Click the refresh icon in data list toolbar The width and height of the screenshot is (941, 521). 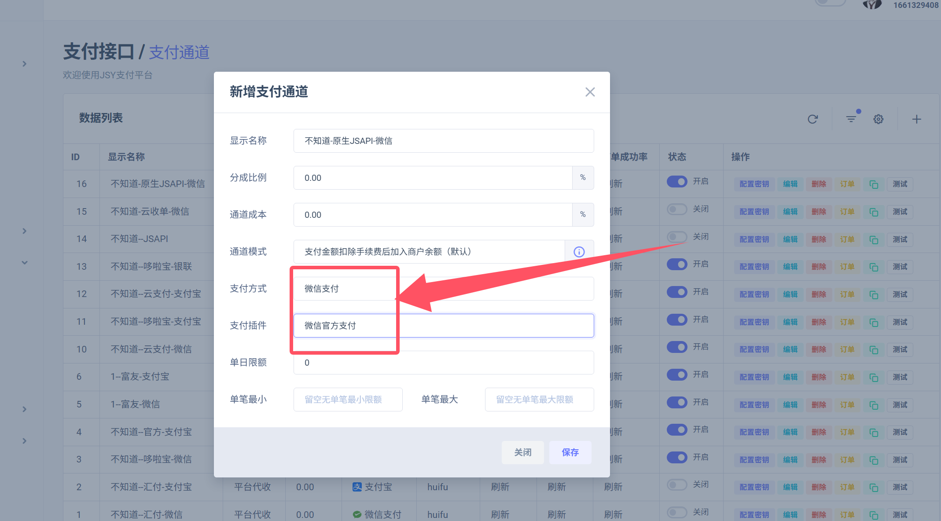tap(812, 119)
